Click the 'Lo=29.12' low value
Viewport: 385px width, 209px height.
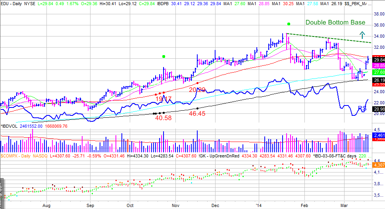128,4
